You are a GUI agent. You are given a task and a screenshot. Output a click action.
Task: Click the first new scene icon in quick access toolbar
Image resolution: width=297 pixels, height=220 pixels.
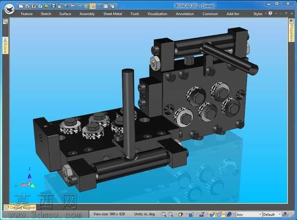coord(21,6)
